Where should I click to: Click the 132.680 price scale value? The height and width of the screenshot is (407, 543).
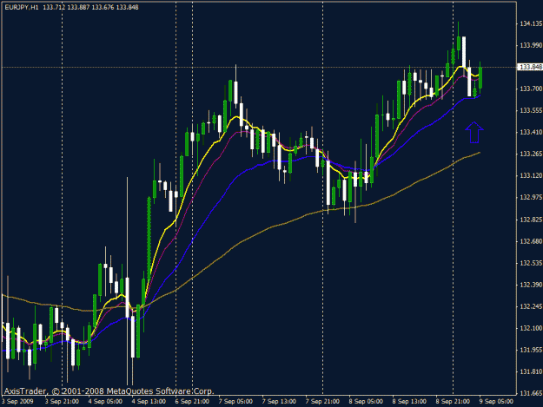pos(531,241)
